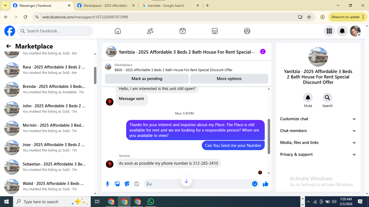Open the account profile picture menu
Screen dimensions: 369x207
[355, 31]
